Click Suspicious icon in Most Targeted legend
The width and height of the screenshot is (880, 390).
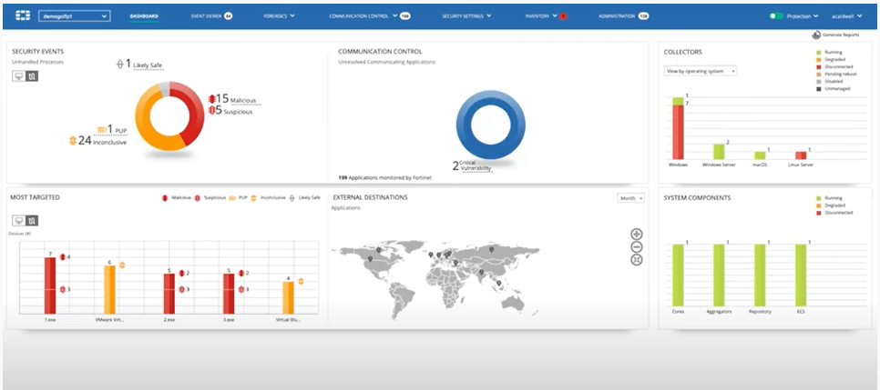coord(197,198)
